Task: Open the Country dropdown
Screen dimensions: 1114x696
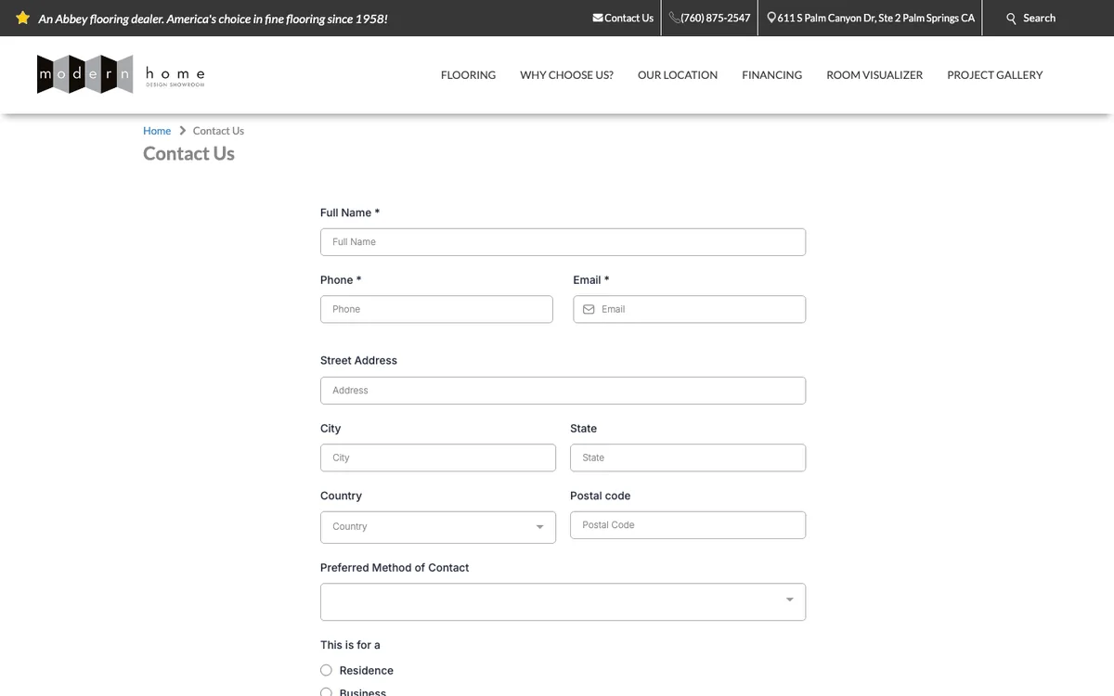Action: 438,527
